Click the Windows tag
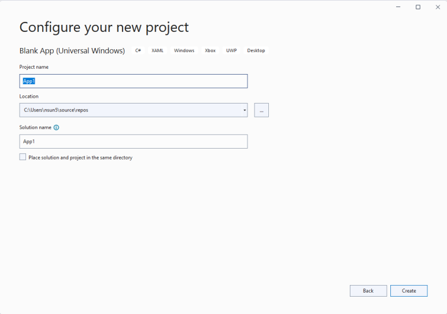 (x=184, y=50)
